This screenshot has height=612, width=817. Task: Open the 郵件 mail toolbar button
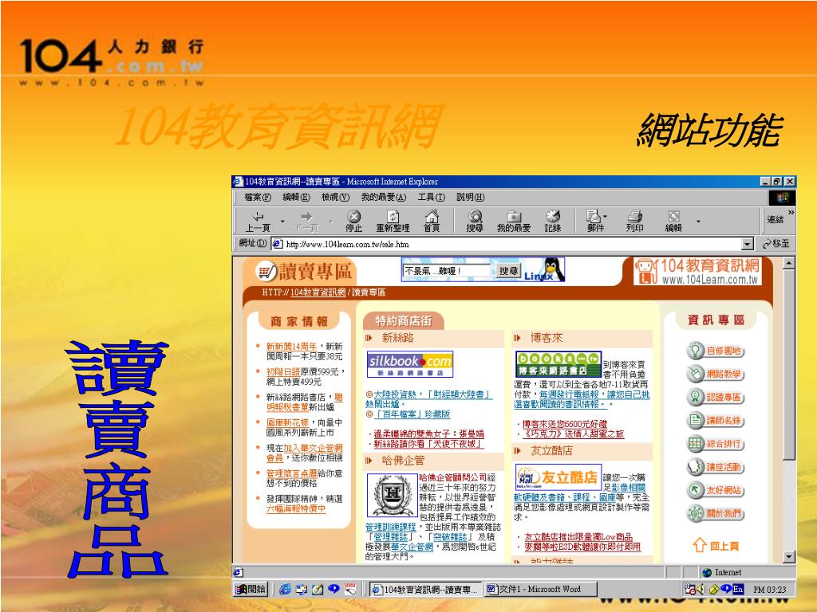point(594,222)
